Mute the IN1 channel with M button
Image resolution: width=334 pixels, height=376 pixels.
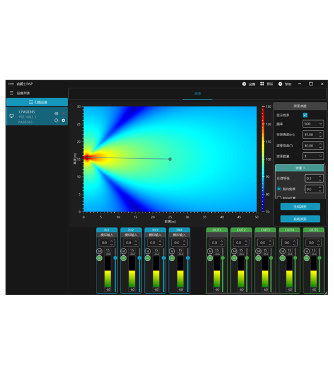(99, 251)
